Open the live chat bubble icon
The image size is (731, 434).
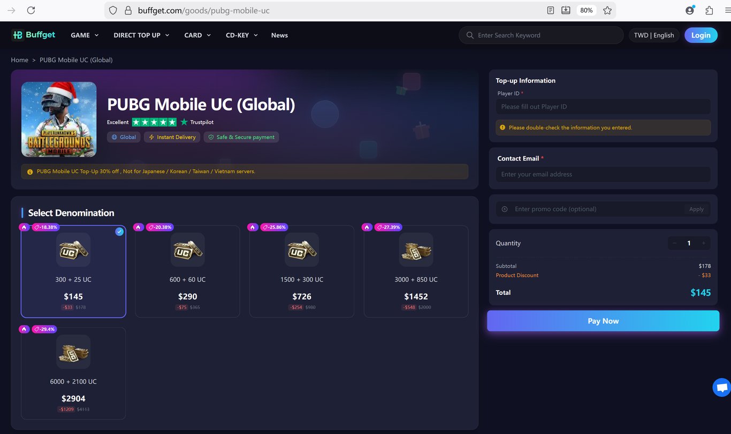(721, 387)
